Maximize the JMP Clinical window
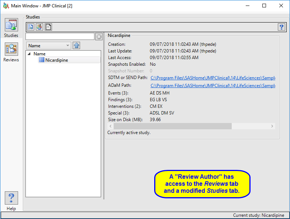290x219 pixels. point(264,6)
